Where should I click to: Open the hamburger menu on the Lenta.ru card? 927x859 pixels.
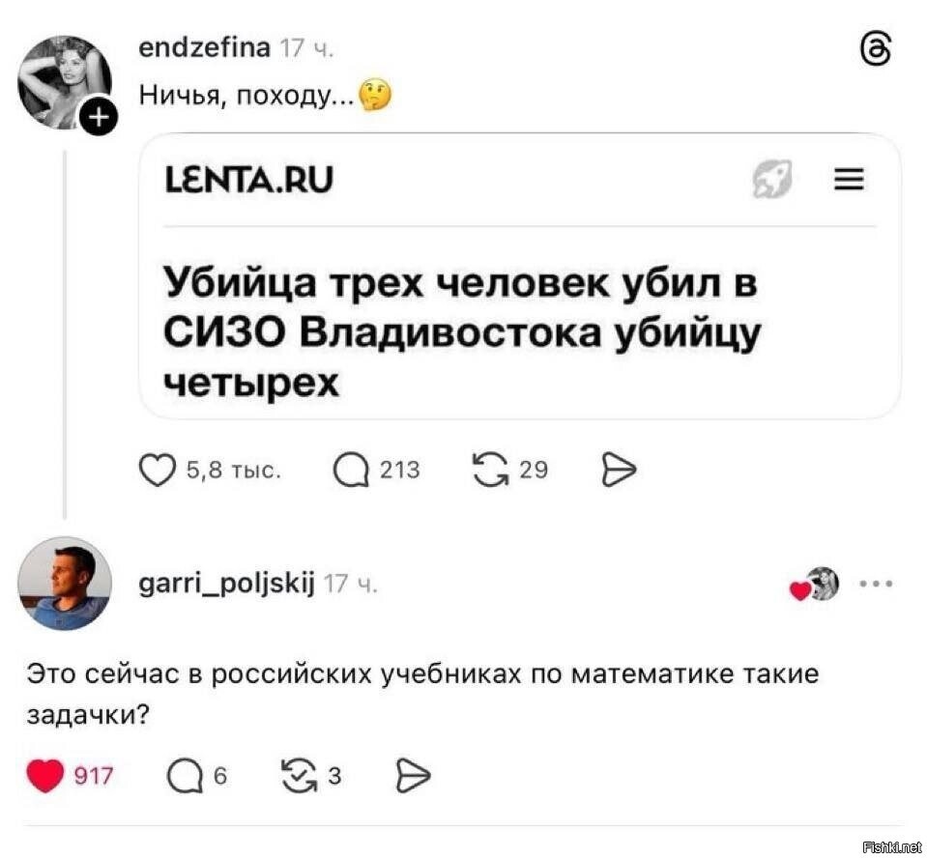click(848, 179)
